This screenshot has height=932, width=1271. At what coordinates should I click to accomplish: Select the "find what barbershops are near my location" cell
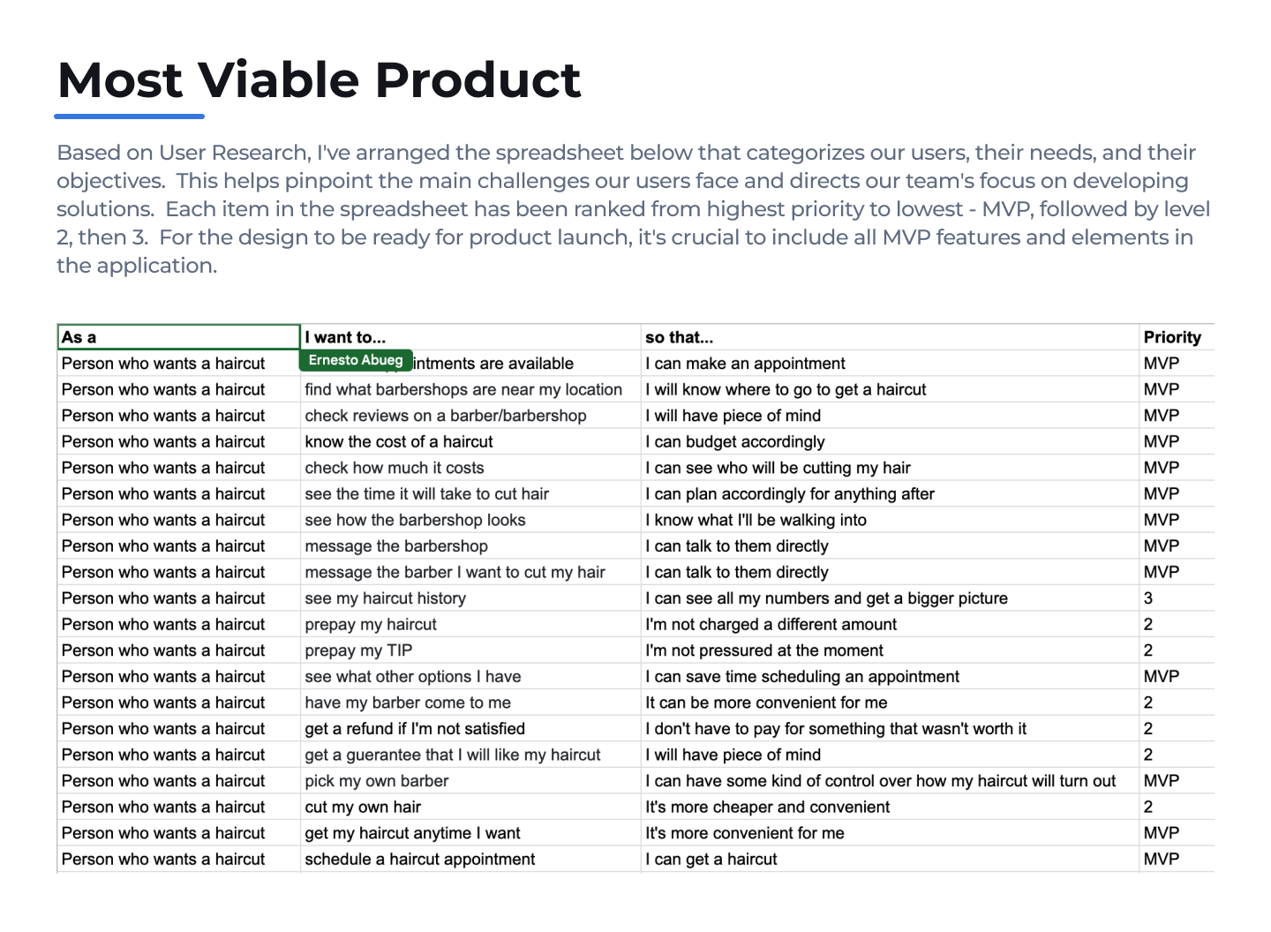point(463,389)
